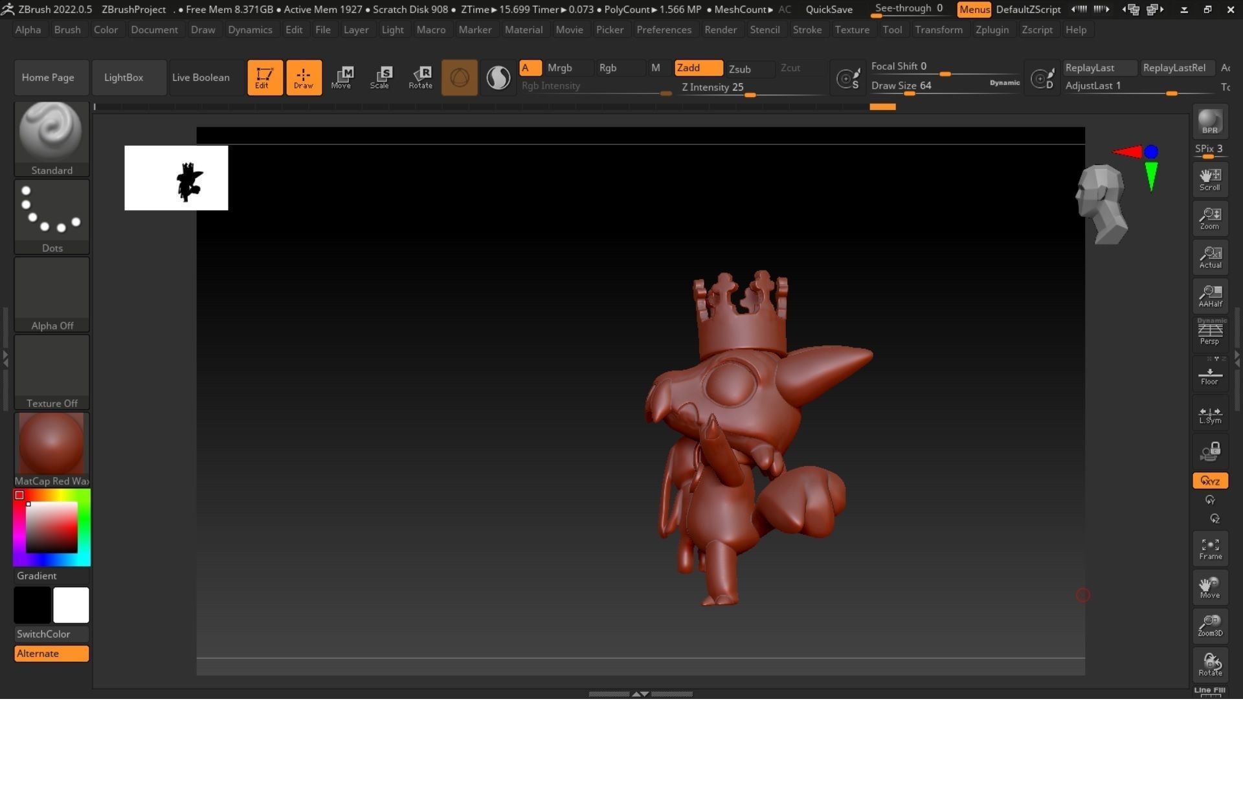The height and width of the screenshot is (787, 1243).
Task: Toggle Draw mode
Action: tap(304, 78)
